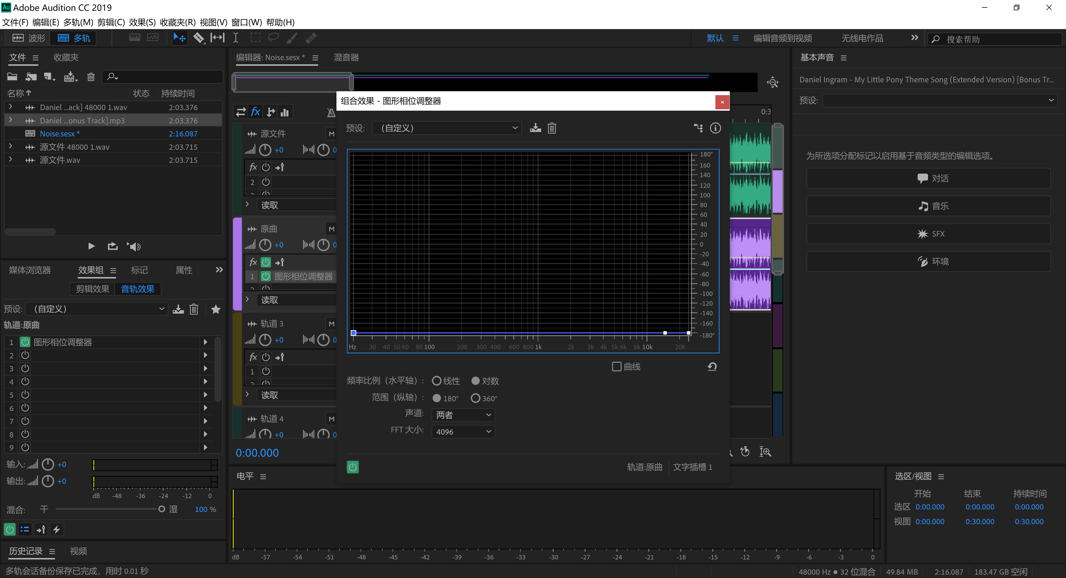This screenshot has width=1066, height=578.
Task: Select the Time Selection tool
Action: tap(235, 38)
